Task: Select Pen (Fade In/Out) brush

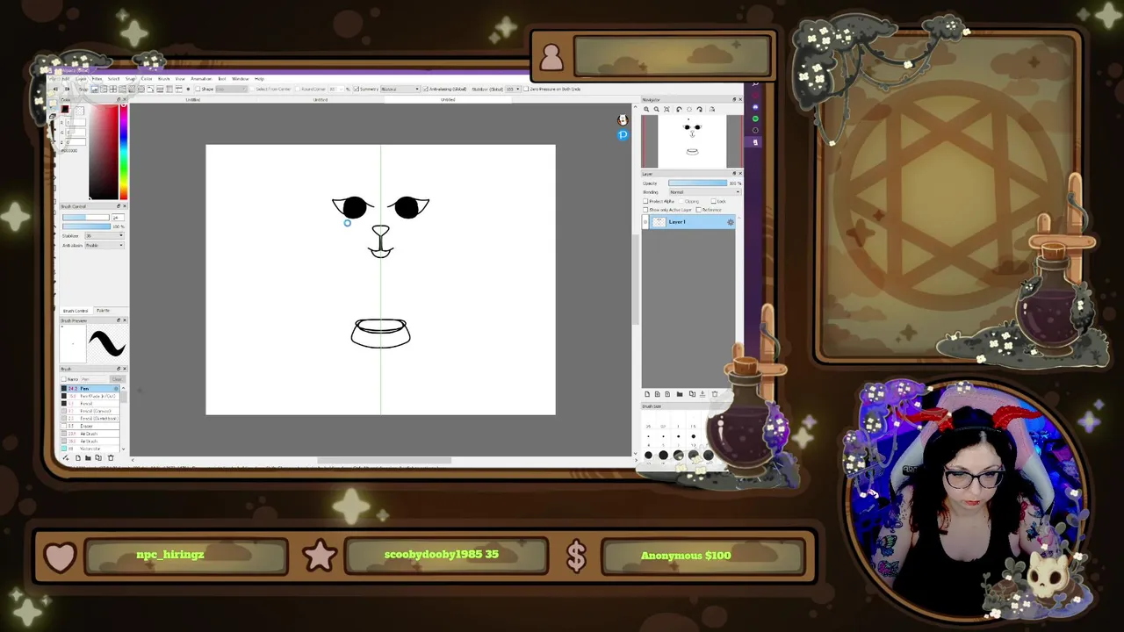Action: pos(90,396)
